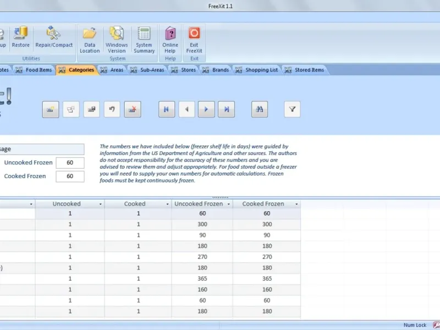
Task: Open the Data Location icon
Action: coord(90,40)
